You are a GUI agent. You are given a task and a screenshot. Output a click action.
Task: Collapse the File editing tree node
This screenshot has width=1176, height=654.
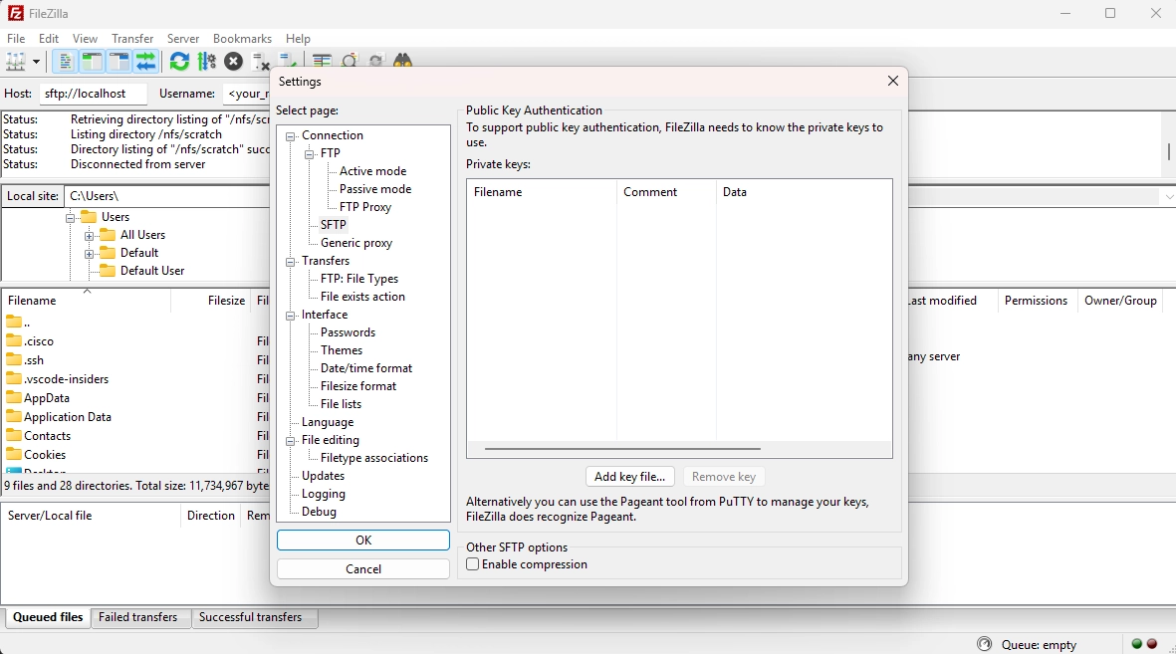(290, 441)
